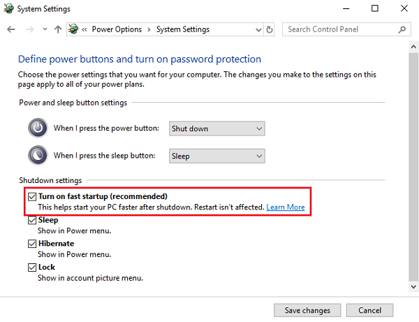Uncheck the Hibernate checkbox
The height and width of the screenshot is (322, 419).
(32, 244)
